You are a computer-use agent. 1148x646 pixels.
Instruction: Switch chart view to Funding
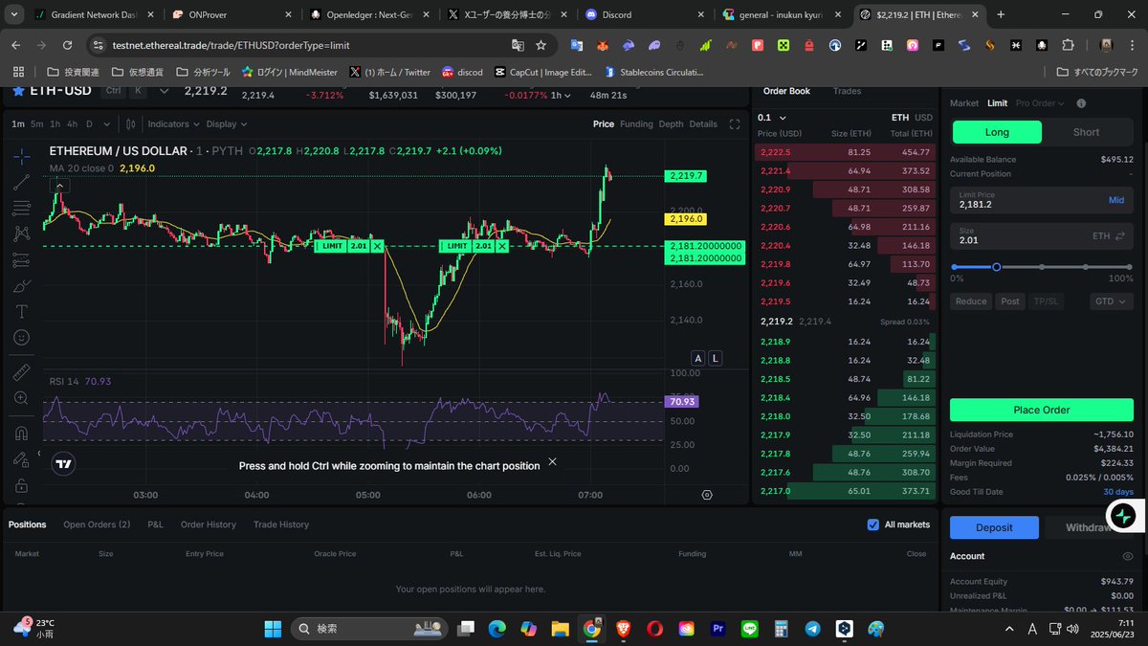pyautogui.click(x=636, y=123)
